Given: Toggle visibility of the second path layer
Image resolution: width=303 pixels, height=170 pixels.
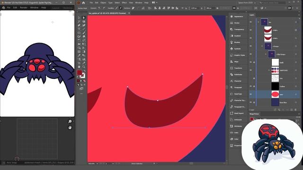Looking at the screenshot, I should point(251,38).
